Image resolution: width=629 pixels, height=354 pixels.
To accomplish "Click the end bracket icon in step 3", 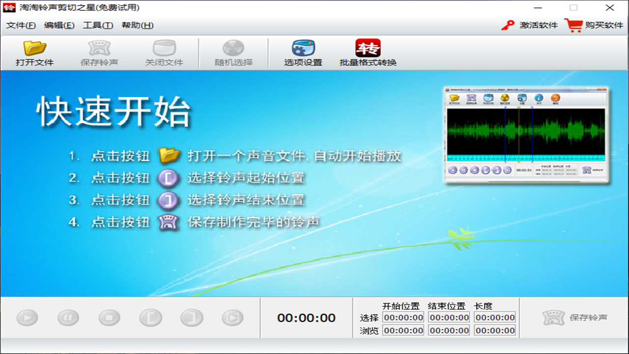I will point(168,200).
